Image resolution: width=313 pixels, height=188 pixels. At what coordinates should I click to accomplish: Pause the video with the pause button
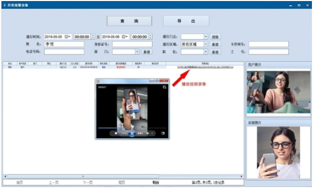(132, 133)
